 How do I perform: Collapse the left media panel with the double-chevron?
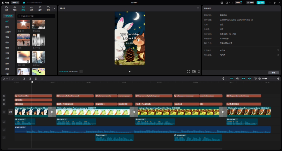point(55,8)
